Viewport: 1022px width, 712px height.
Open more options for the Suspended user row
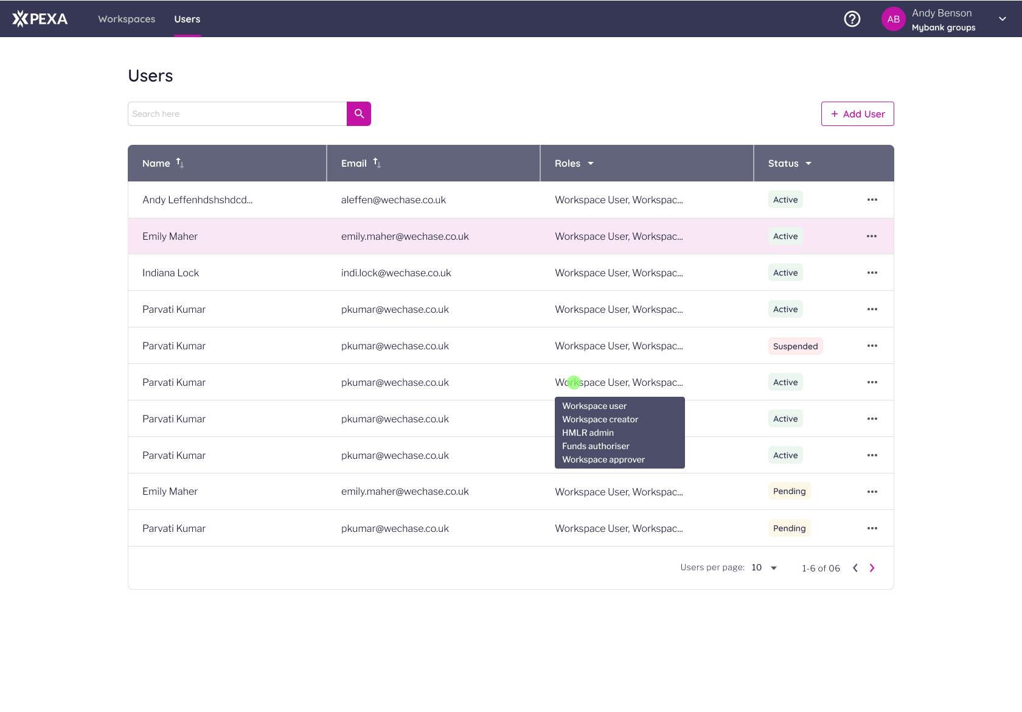872,346
